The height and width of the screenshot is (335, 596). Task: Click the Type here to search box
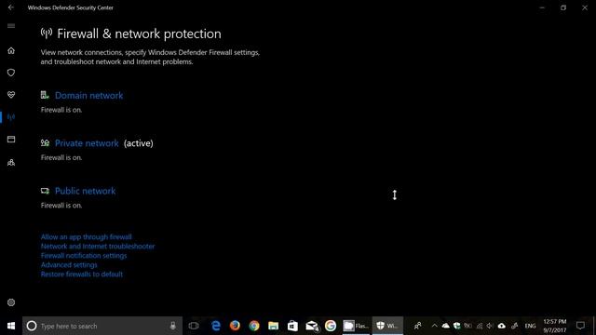tap(102, 326)
